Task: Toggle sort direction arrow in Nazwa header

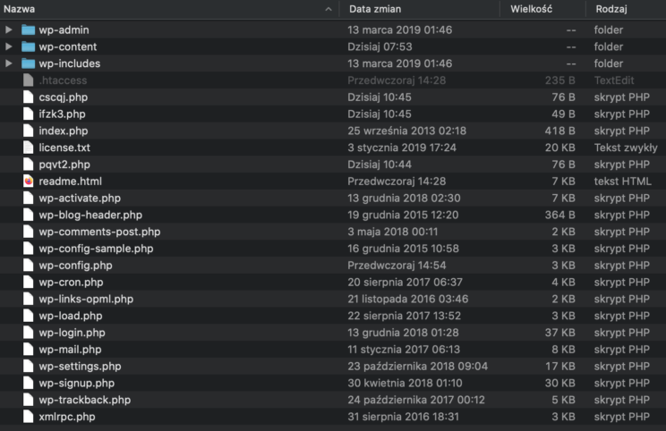Action: click(329, 9)
